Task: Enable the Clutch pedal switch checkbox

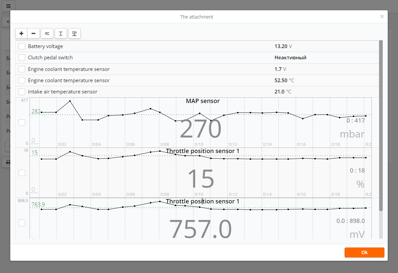Action: [x=22, y=58]
